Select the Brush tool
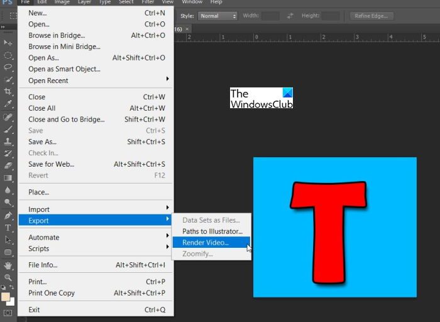The width and height of the screenshot is (440, 322). click(x=8, y=129)
